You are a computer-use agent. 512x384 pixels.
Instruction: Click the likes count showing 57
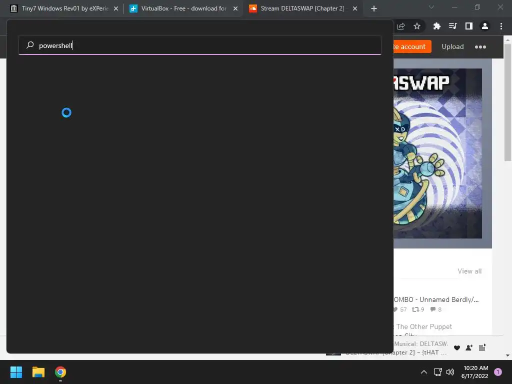tap(400, 309)
